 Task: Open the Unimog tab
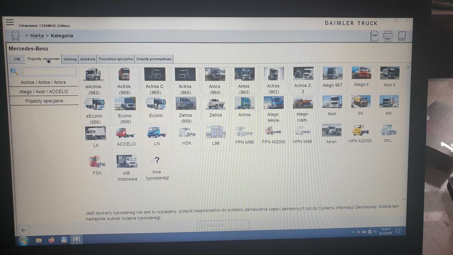70,59
